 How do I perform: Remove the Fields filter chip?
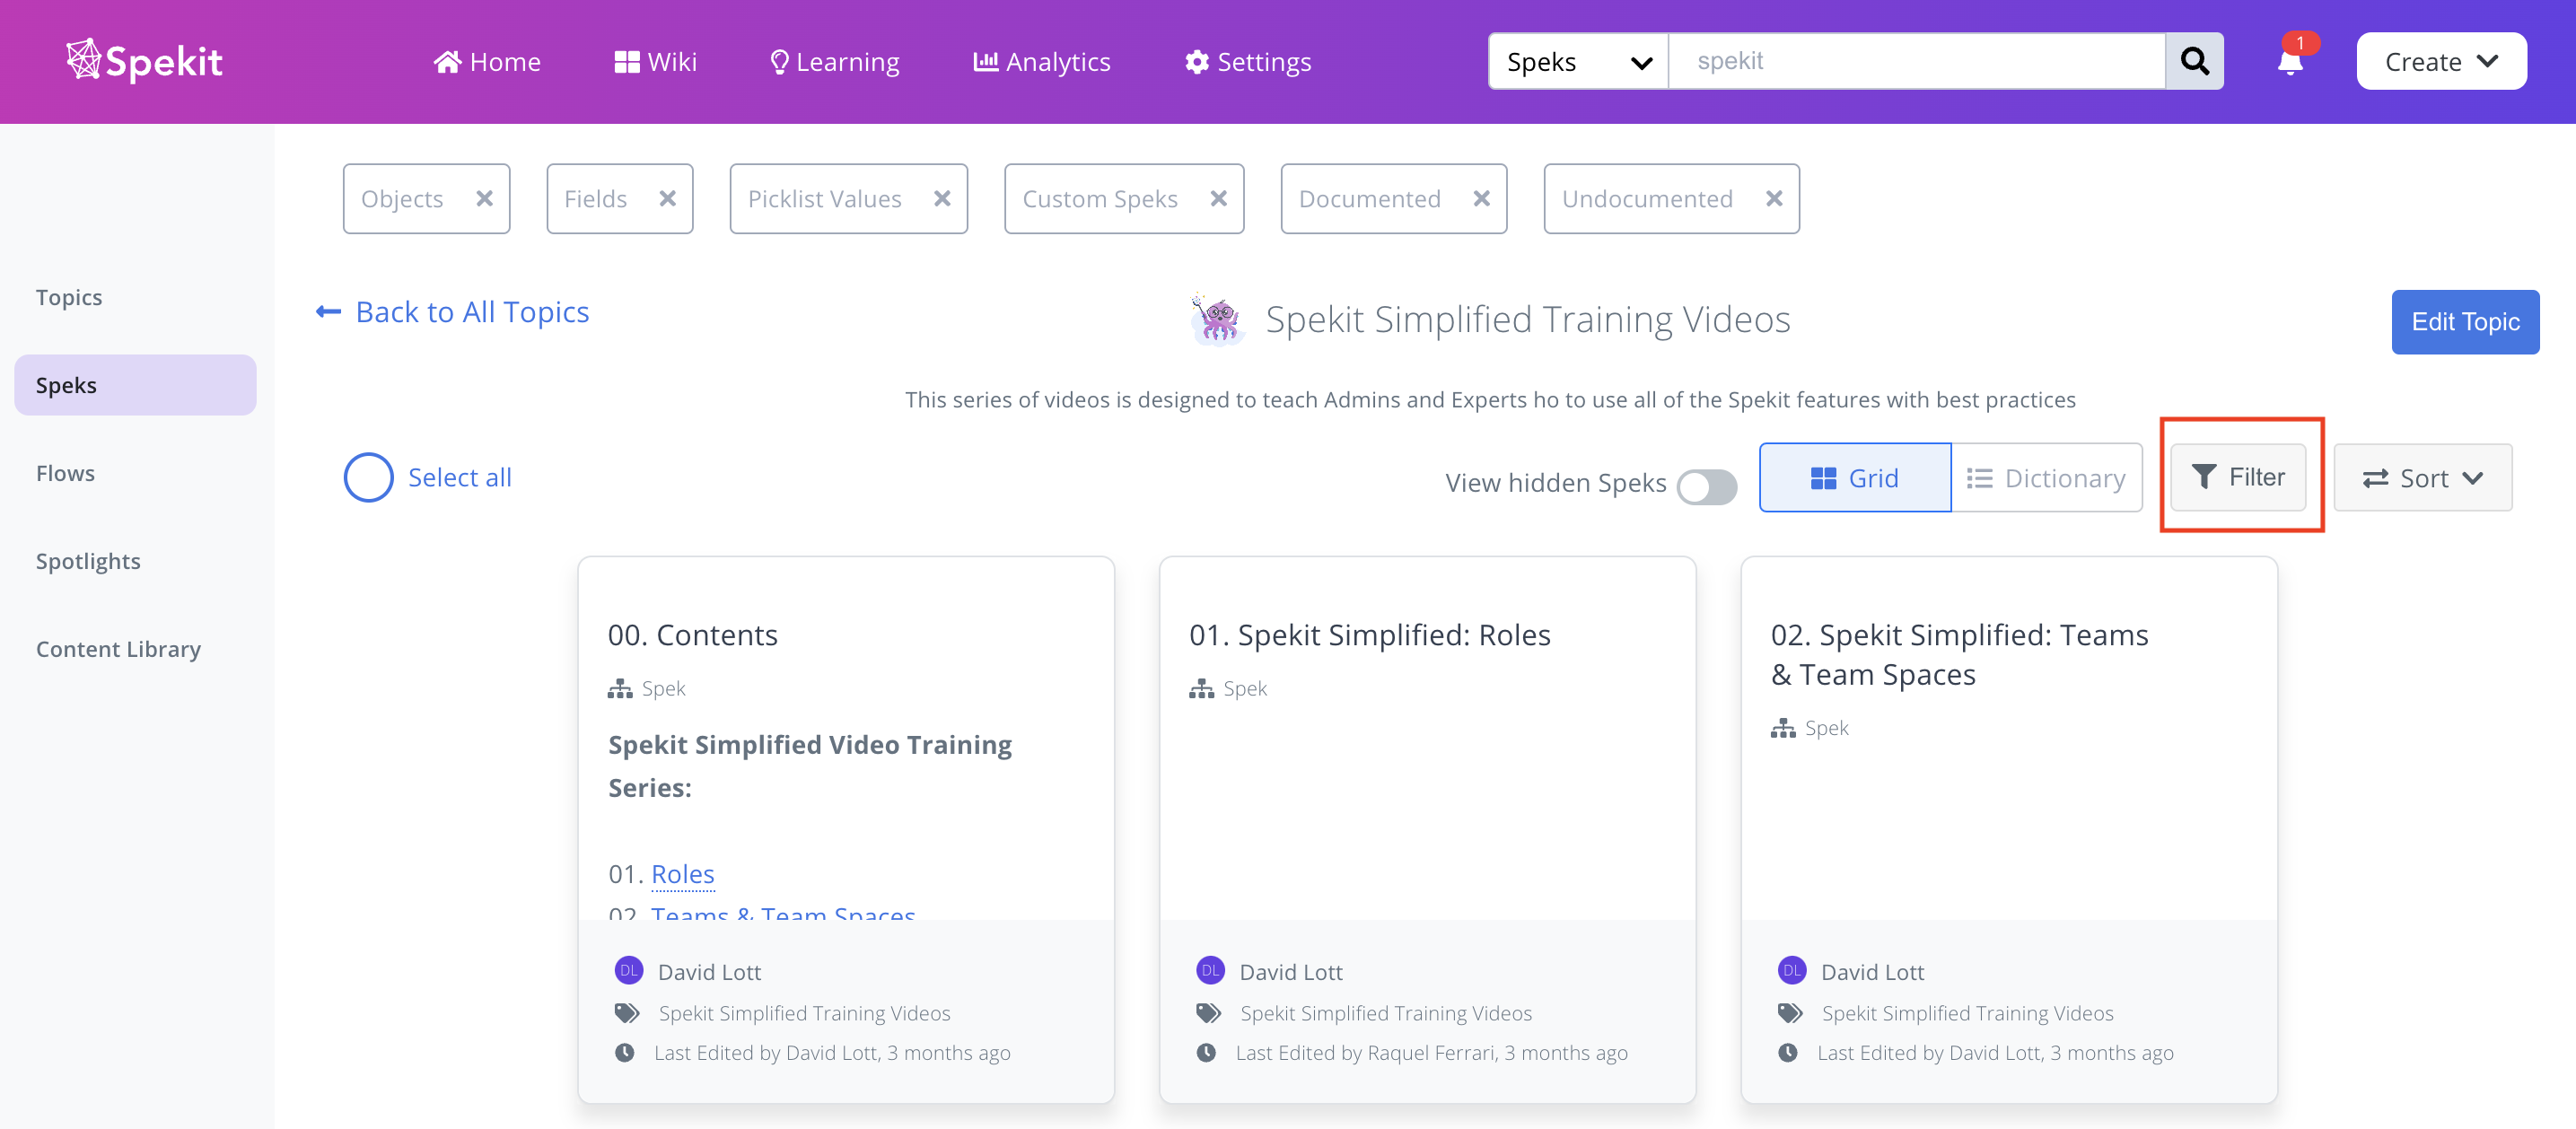click(668, 198)
